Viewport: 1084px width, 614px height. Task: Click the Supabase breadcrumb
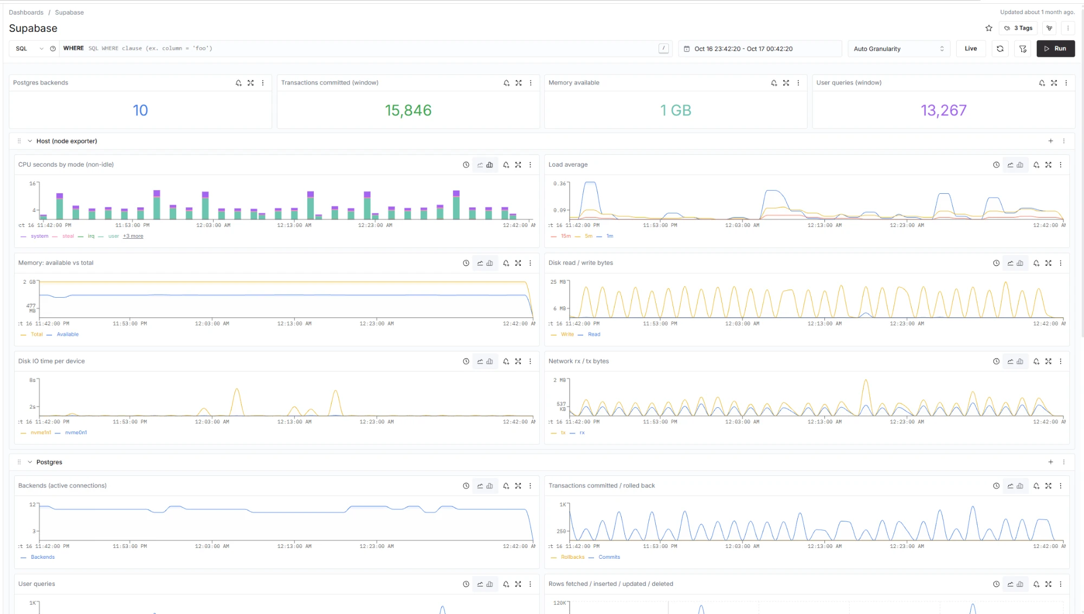tap(69, 12)
